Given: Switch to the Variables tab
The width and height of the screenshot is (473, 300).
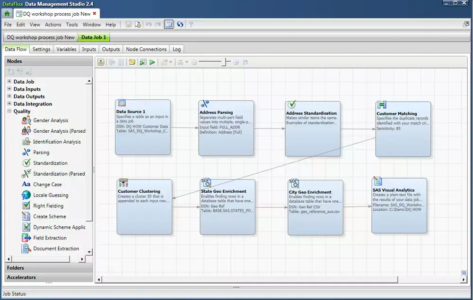Looking at the screenshot, I should click(x=66, y=49).
